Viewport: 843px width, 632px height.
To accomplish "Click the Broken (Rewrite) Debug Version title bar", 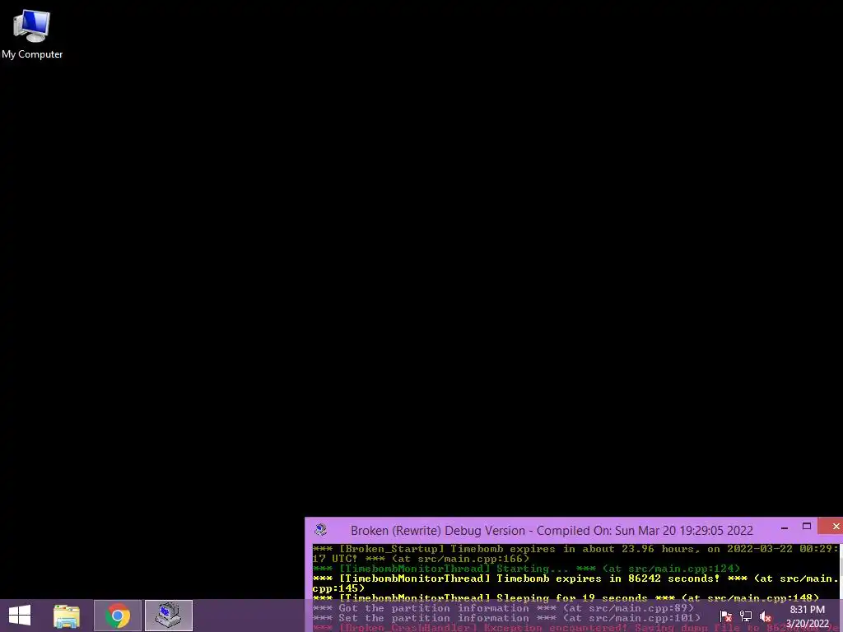I will click(x=552, y=531).
